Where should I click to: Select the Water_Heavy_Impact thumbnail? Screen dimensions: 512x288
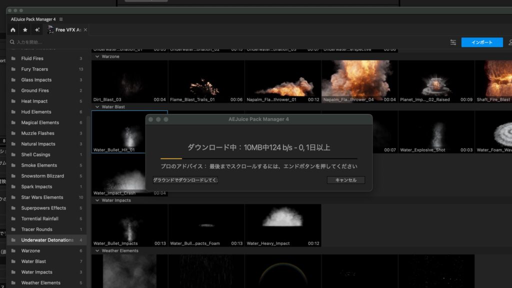pyautogui.click(x=283, y=225)
